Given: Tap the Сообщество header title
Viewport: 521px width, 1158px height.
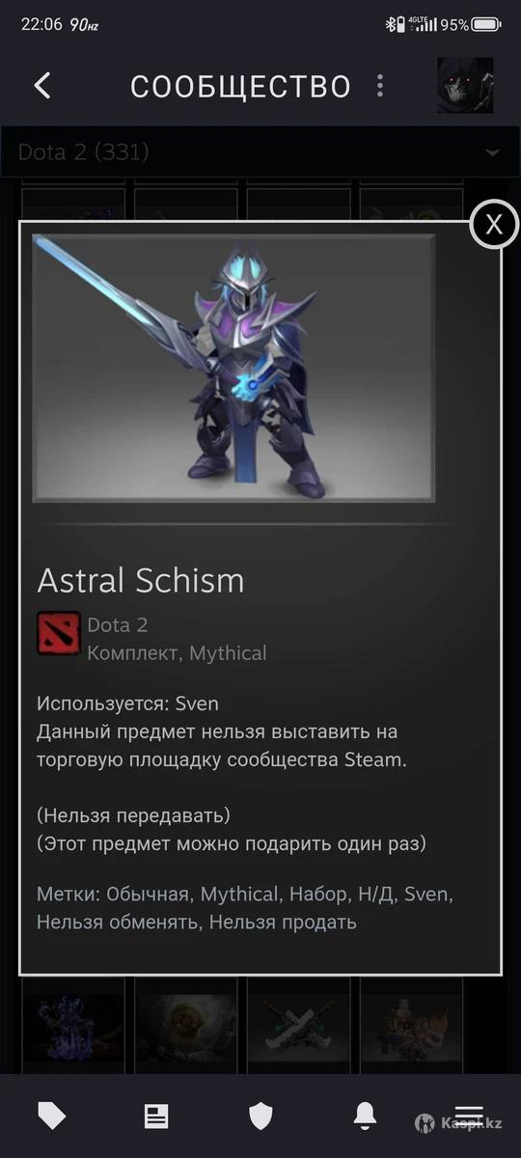Looking at the screenshot, I should click(x=240, y=86).
